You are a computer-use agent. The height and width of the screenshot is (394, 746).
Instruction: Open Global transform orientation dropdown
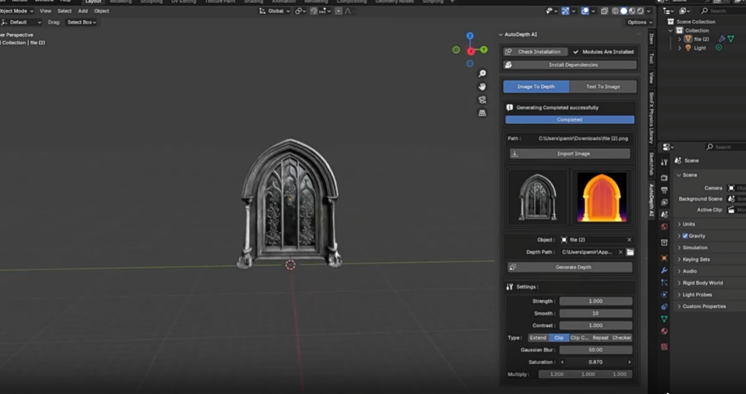(274, 11)
